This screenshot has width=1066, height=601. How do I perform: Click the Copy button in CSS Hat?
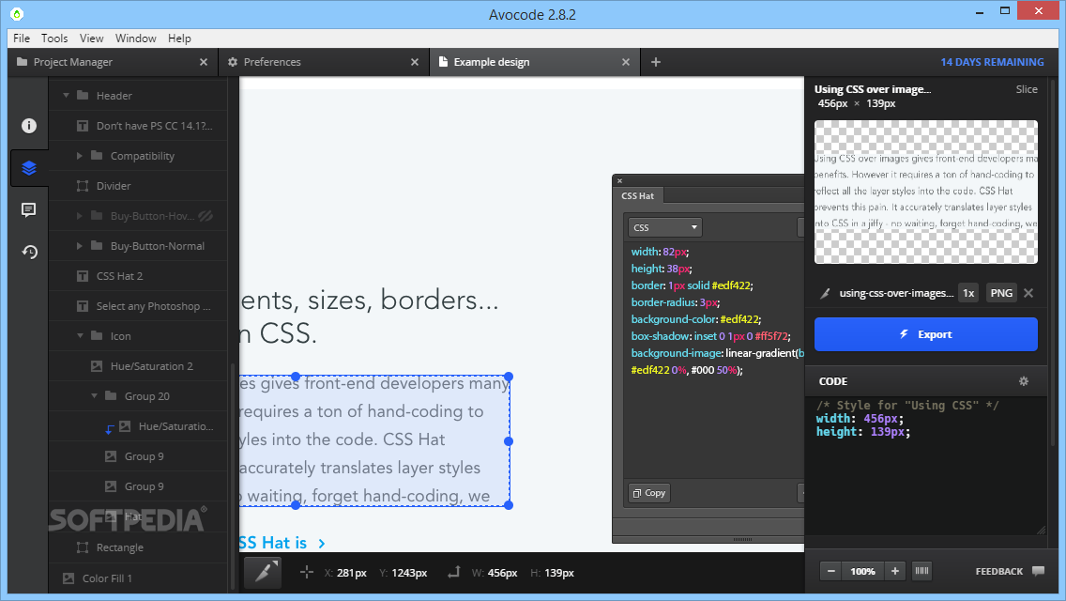pos(648,493)
